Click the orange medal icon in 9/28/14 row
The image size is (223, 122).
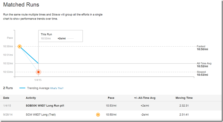click(x=98, y=115)
